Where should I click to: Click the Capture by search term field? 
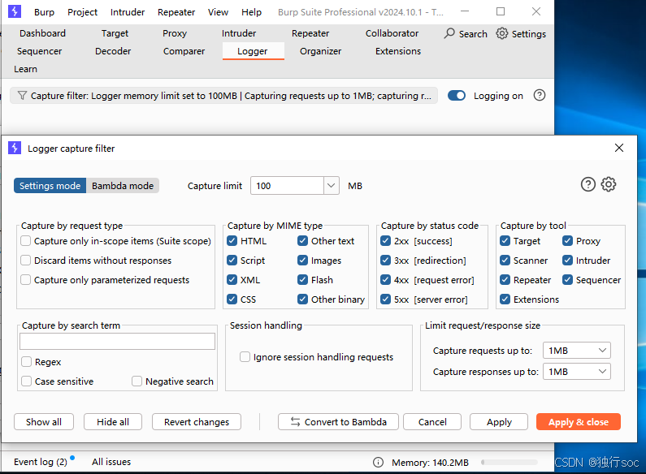[117, 341]
